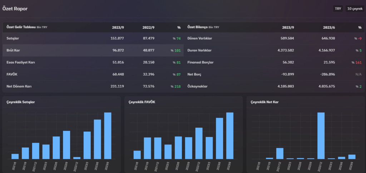366x173 pixels.
Task: Click the Çeyreklik FAVÖK chart title
Action: click(142, 102)
